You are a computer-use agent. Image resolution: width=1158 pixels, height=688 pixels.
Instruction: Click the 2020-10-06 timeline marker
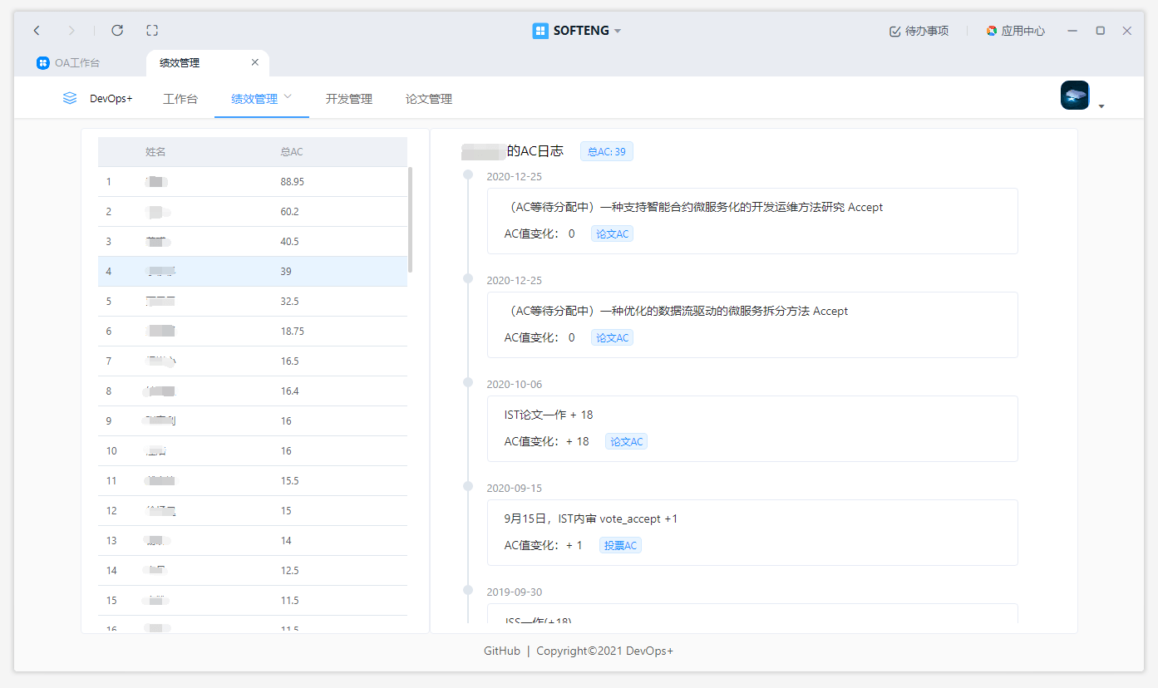(468, 383)
